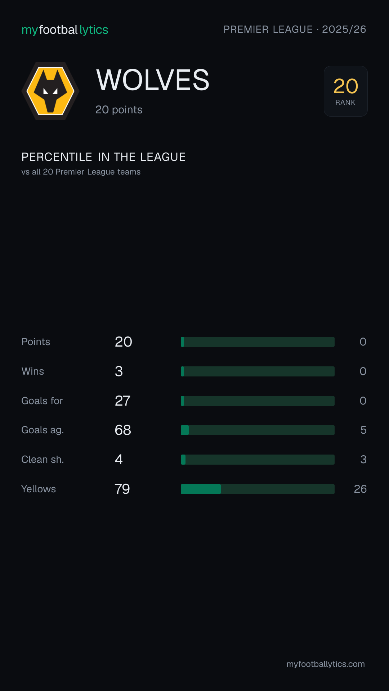Click the Yellows percentile bar
Viewport: 389px width, 691px height.
(x=258, y=489)
